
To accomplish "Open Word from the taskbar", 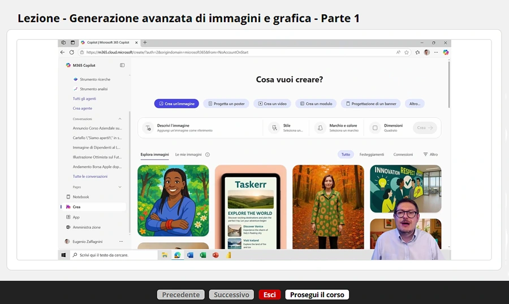I will (x=190, y=255).
